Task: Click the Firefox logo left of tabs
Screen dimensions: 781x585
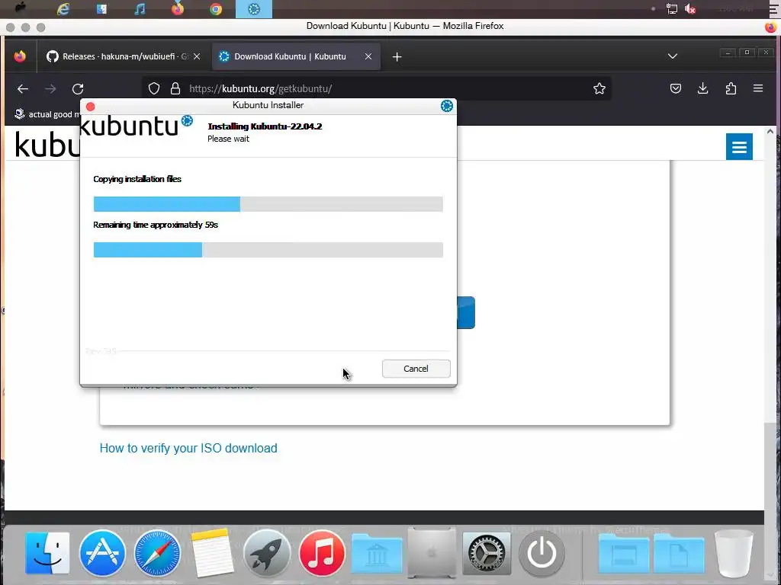Action: [x=20, y=56]
